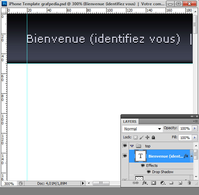Click the Bienvenue (identifiez vous) canvas text
Image resolution: width=199 pixels, height=195 pixels.
click(x=103, y=39)
